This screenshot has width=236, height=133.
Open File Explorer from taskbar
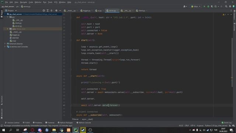point(54,130)
